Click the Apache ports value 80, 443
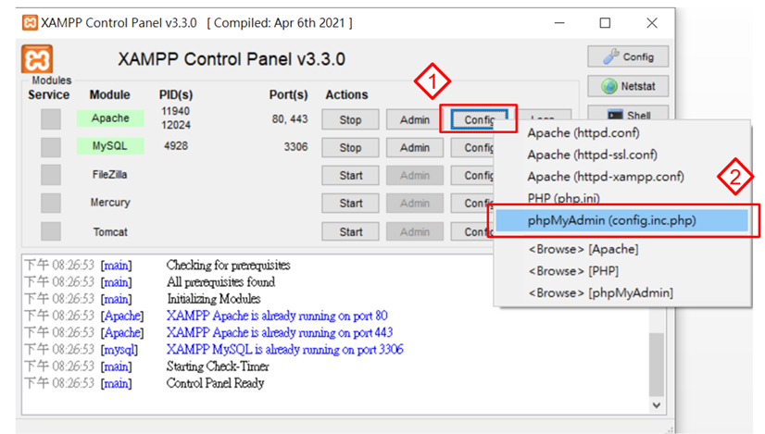This screenshot has height=434, width=765. (x=290, y=119)
